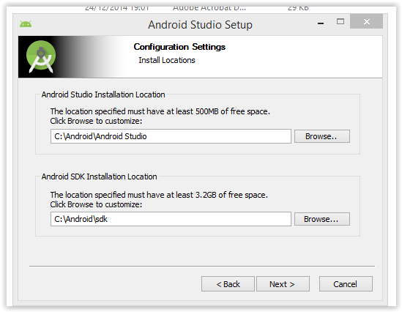
Task: Click the 'Configuration Settings' heading
Action: point(179,47)
